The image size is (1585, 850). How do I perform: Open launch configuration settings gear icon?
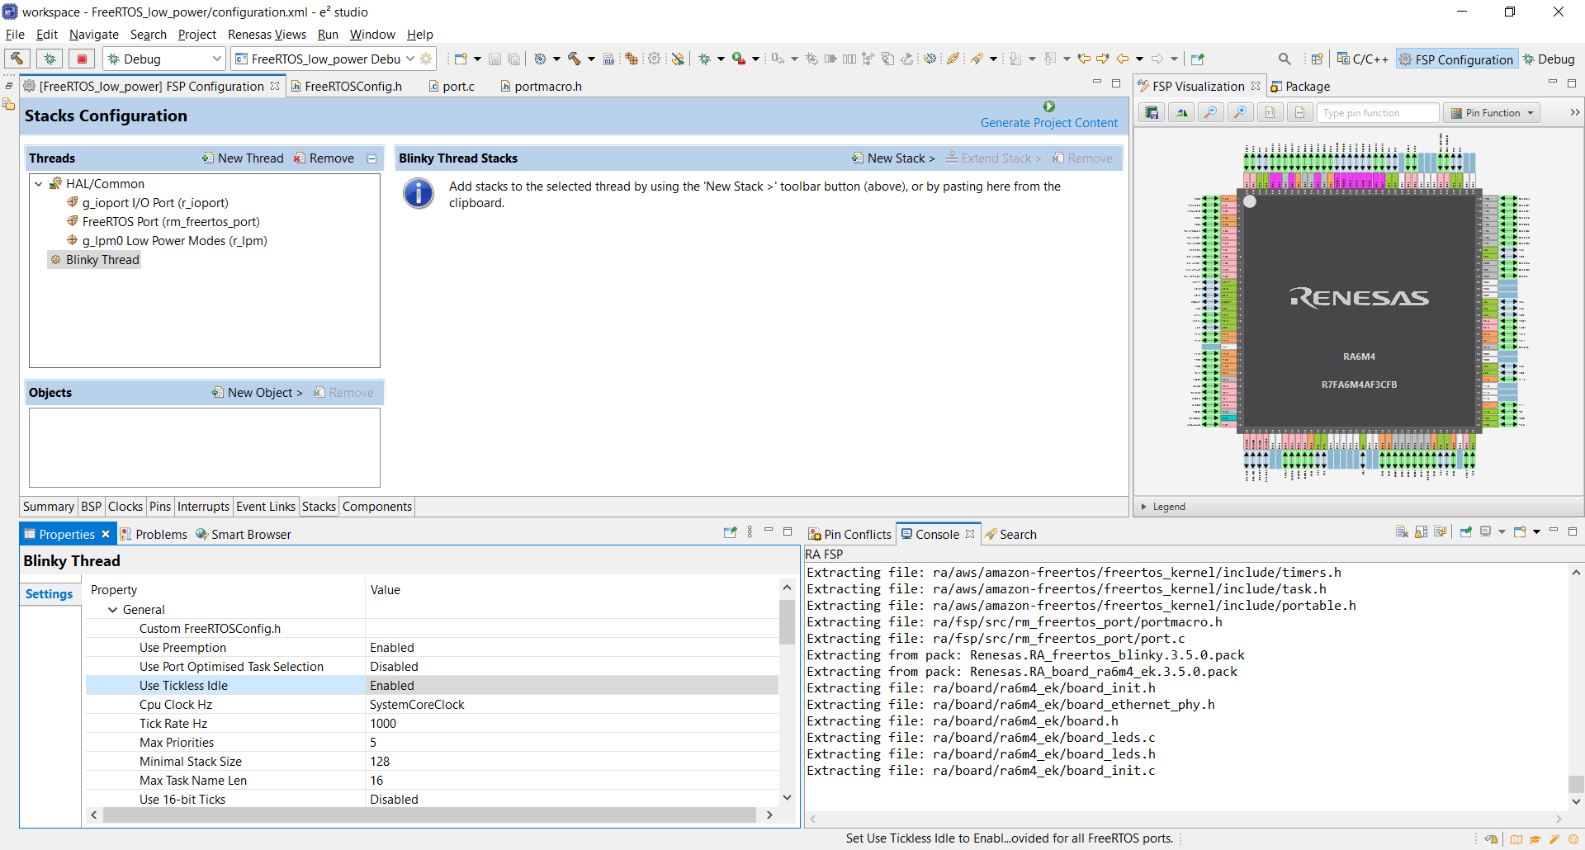427,59
